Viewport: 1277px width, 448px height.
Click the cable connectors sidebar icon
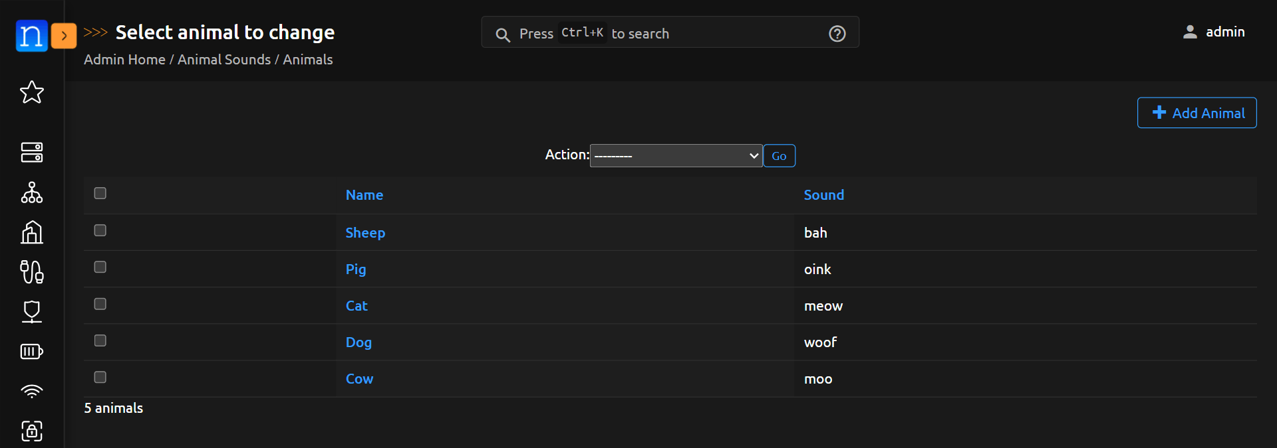[31, 271]
